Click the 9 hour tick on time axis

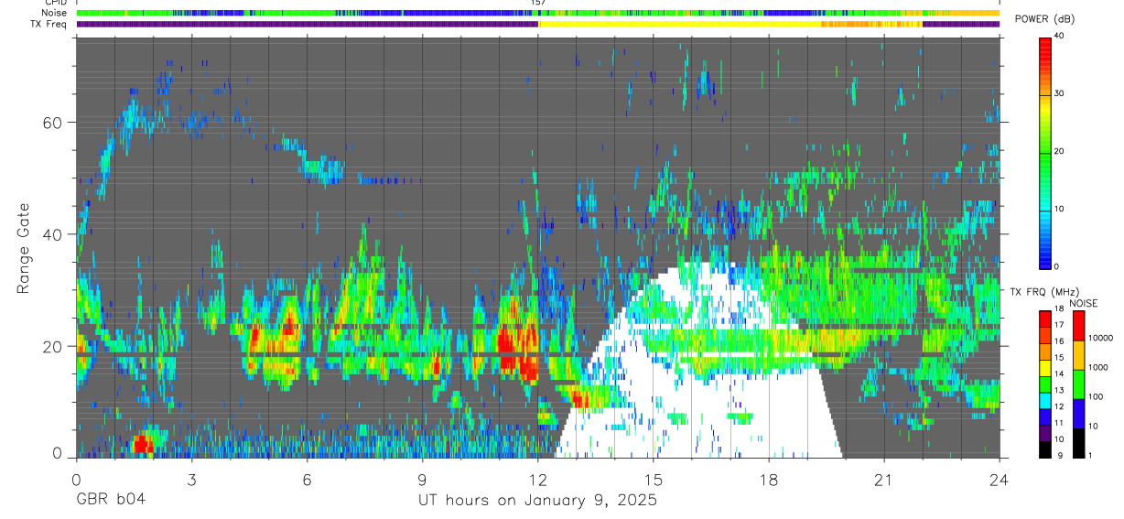(422, 479)
